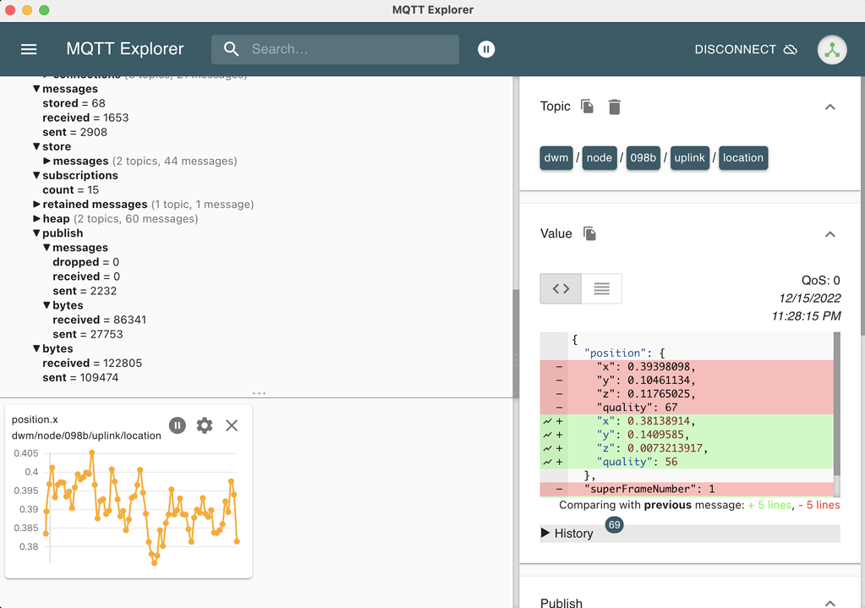This screenshot has height=608, width=865.
Task: Select the uplink breadcrumb chip in Topic panel
Action: [689, 157]
